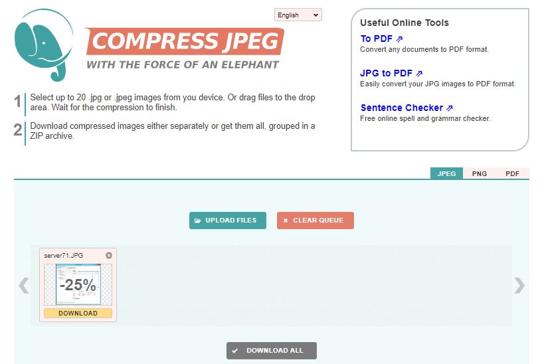The height and width of the screenshot is (364, 540).
Task: Open the To PDF link
Action: pyautogui.click(x=381, y=39)
